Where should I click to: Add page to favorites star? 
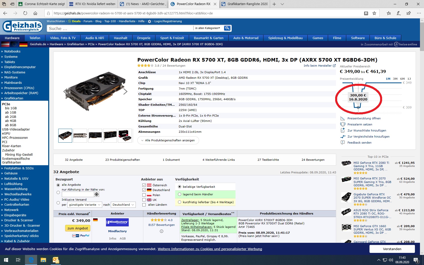point(374,13)
